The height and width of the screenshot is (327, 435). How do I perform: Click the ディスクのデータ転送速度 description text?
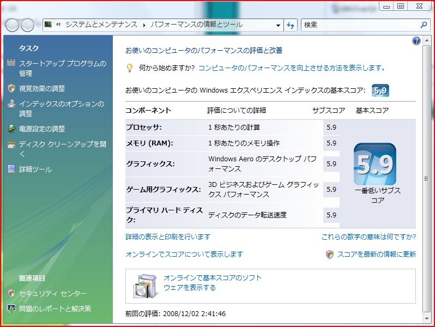(x=247, y=215)
